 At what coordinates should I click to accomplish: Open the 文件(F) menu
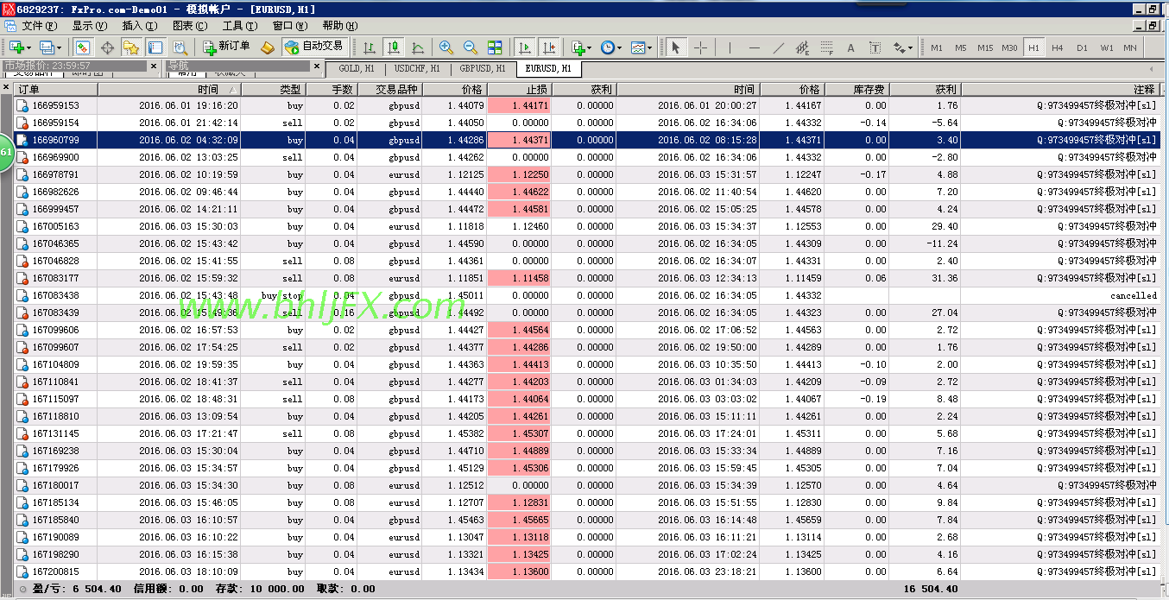40,26
